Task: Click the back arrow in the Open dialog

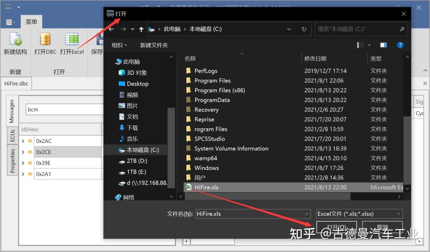Action: pos(111,29)
